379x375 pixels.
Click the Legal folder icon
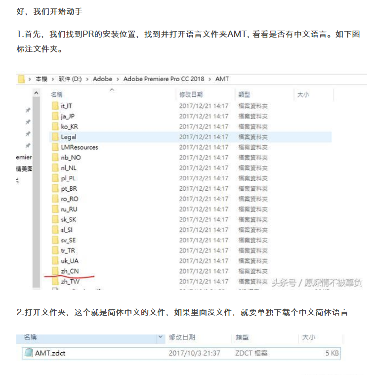pos(55,137)
